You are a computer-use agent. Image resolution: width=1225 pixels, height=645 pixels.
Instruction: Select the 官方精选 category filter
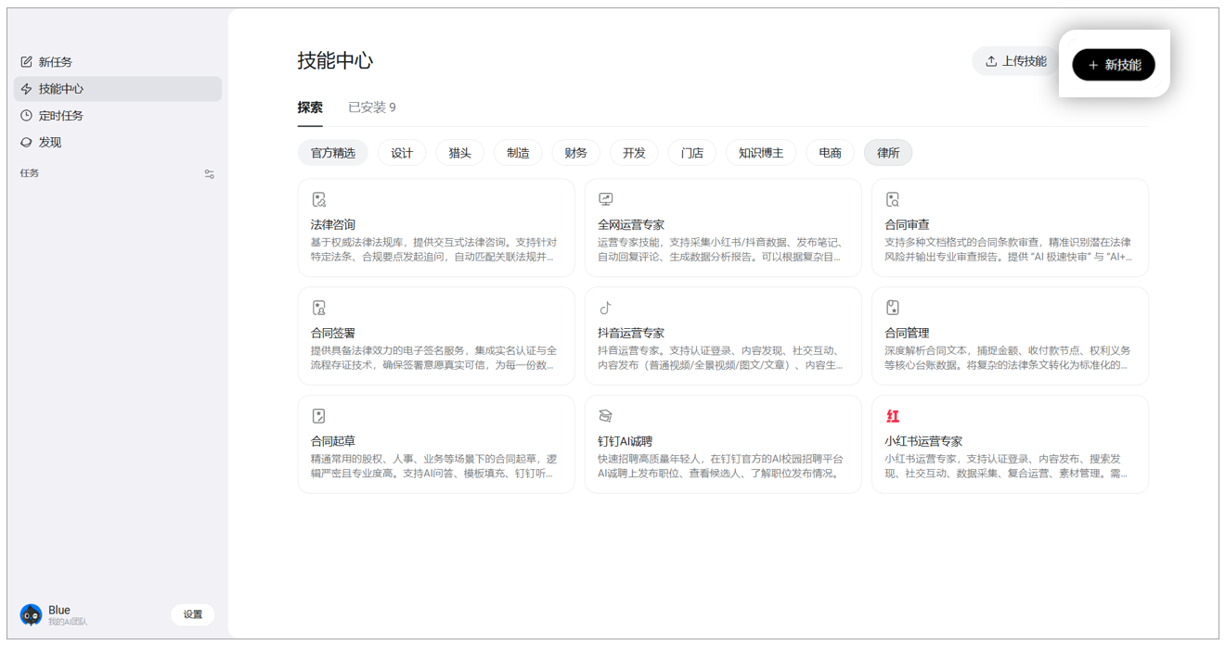[333, 153]
